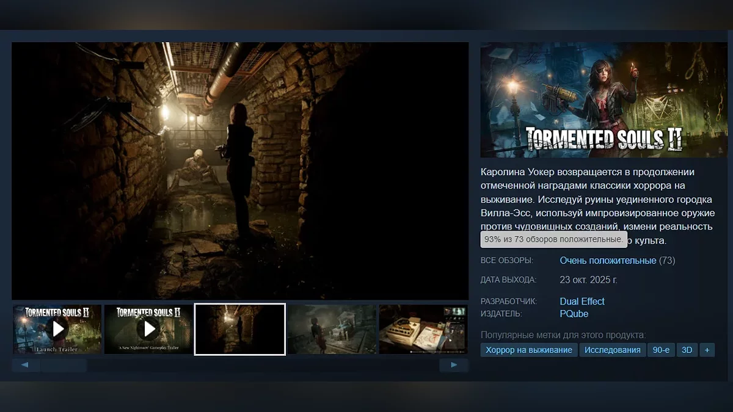Open the Dual Effect developer page
The height and width of the screenshot is (412, 733).
point(582,302)
